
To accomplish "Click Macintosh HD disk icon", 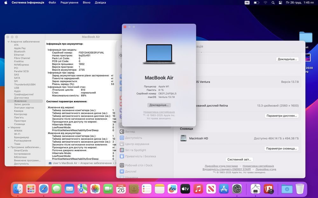I will click(x=183, y=138).
